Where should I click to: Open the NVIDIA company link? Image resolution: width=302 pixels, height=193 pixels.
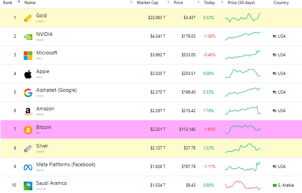44,34
